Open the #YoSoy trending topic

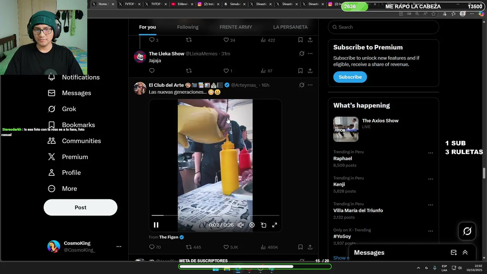[x=342, y=236]
